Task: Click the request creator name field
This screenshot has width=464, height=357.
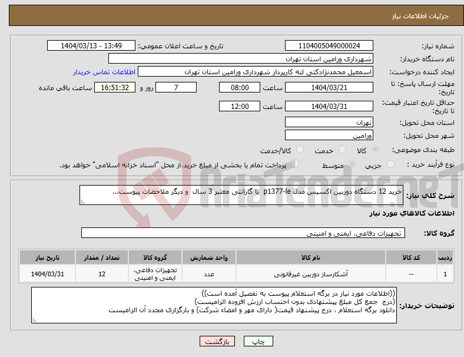Action: (256, 72)
